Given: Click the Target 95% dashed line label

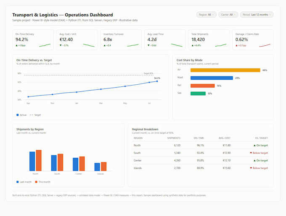Looking at the screenshot, I should pos(148,73).
